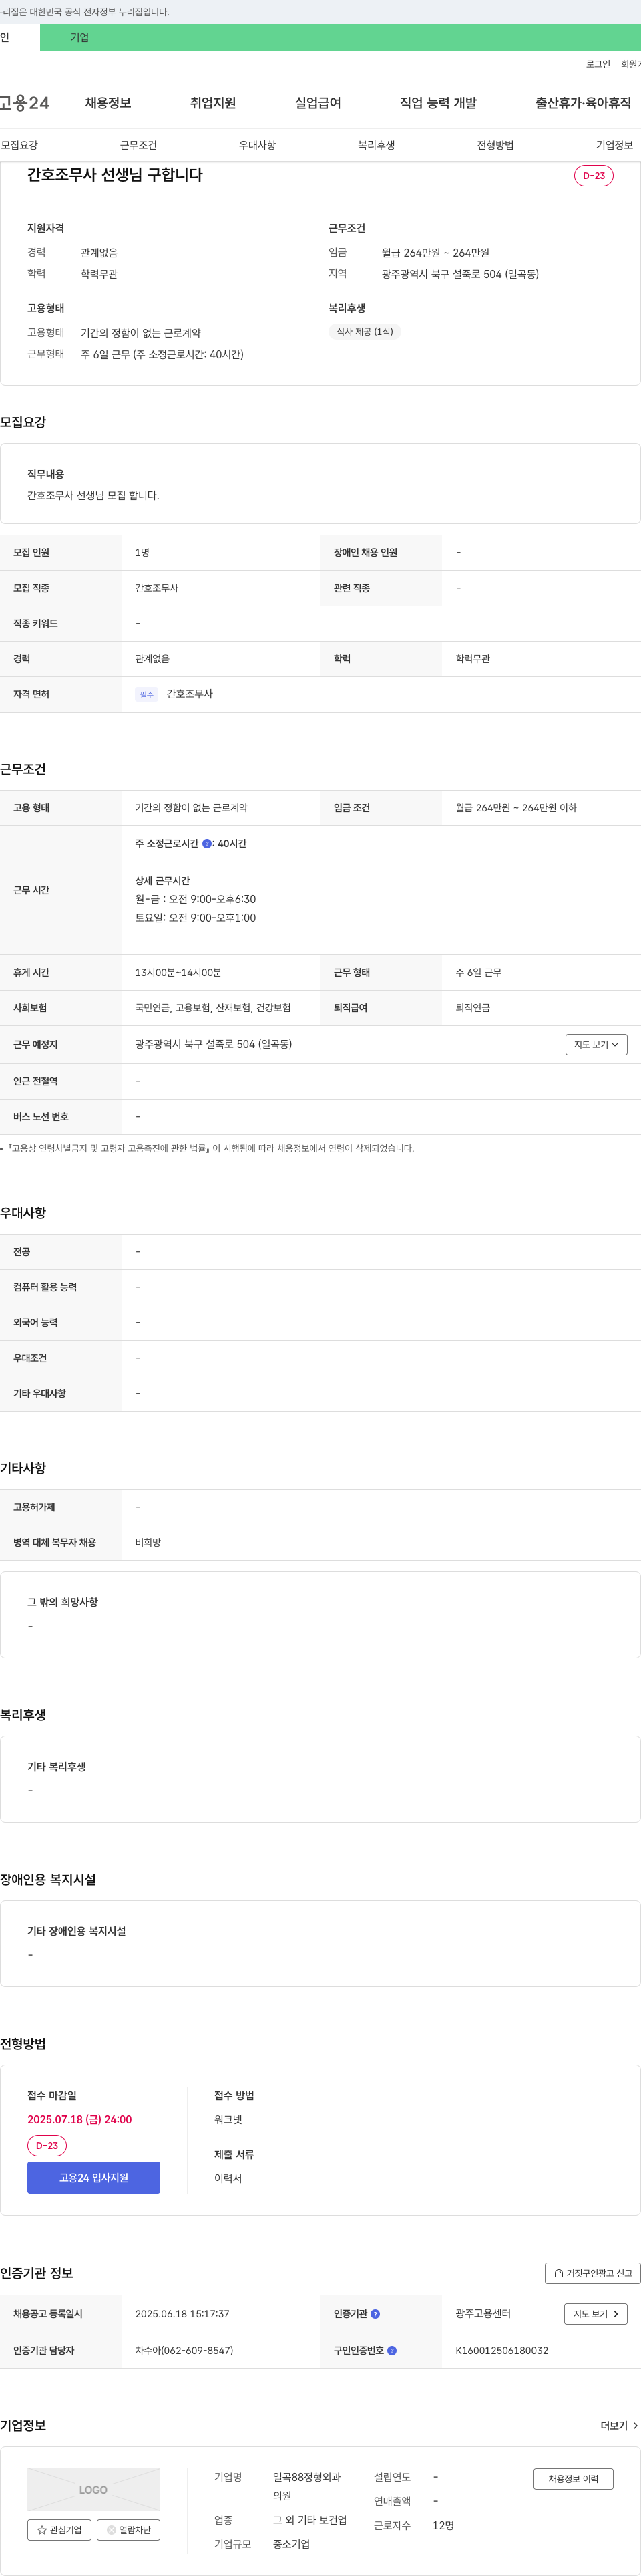Jump to 전형방법 section tab

pos(495,145)
